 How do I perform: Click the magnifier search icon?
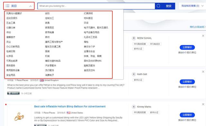point(158,6)
